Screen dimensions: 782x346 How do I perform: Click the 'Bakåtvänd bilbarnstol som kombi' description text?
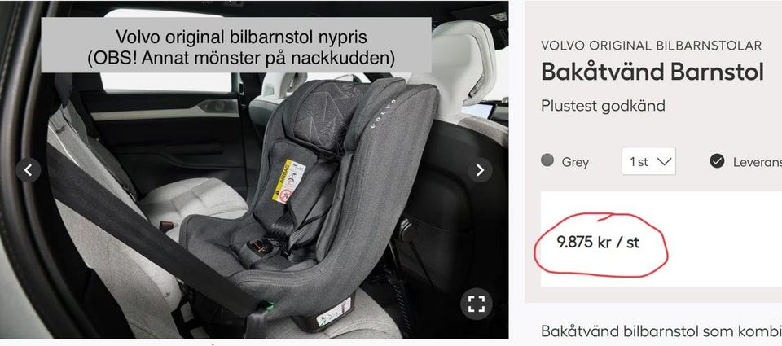661,331
